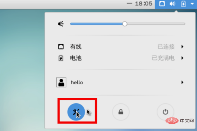Image resolution: width=197 pixels, height=131 pixels.
Task: Click the battery icon in the top bar
Action: 183,4
